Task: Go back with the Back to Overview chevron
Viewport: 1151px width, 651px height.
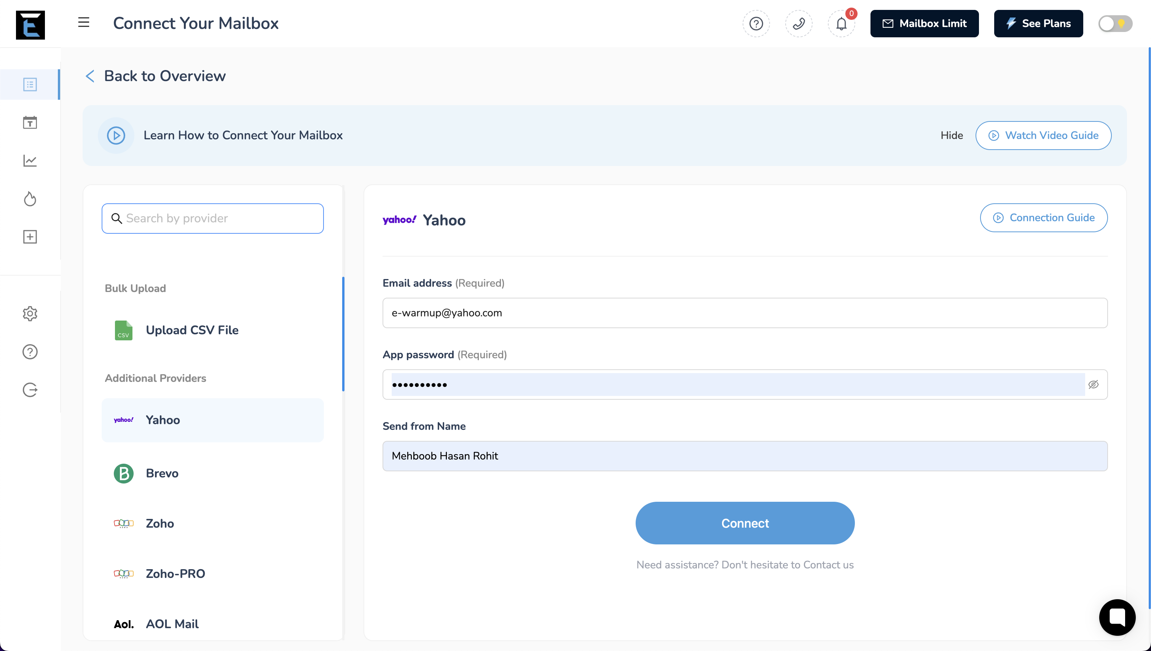Action: point(90,76)
